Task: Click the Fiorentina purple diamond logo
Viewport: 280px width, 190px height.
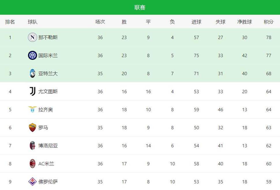Action: point(33,182)
